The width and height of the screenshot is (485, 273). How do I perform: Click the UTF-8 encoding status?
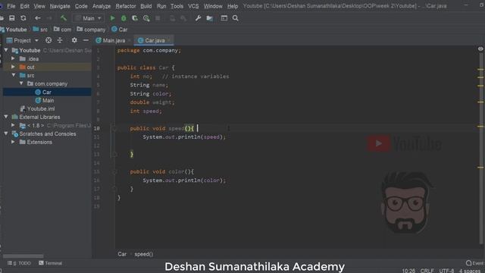(446, 271)
